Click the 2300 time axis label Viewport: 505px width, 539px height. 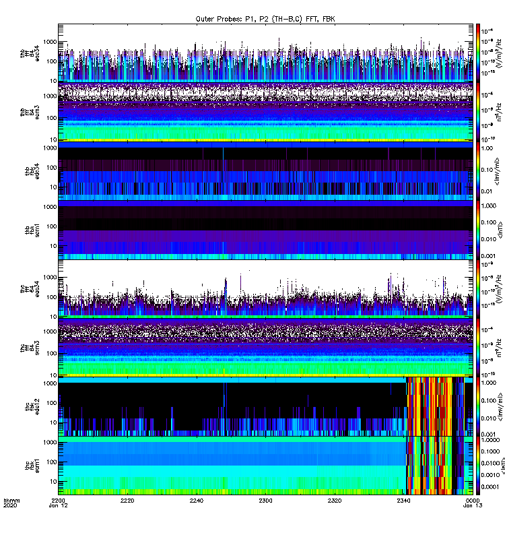[265, 501]
